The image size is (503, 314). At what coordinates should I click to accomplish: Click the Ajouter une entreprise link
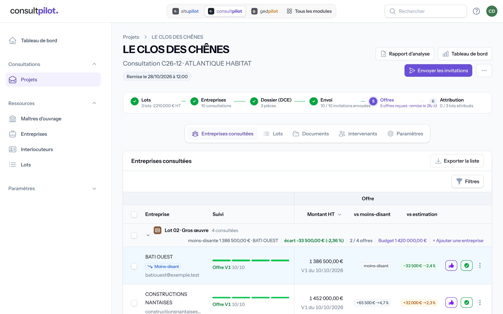(x=458, y=240)
